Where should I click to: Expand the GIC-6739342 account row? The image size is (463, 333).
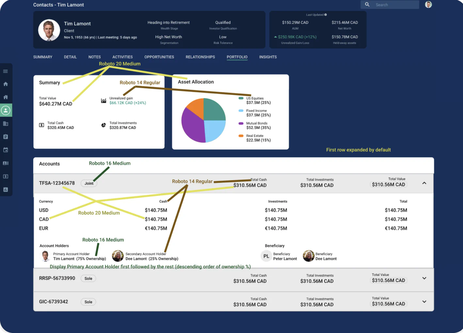tap(424, 302)
